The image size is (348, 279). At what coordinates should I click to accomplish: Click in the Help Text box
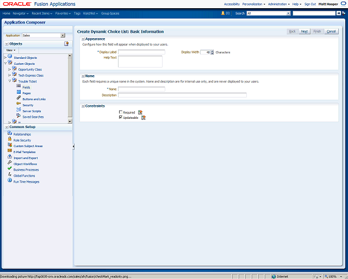(x=140, y=62)
